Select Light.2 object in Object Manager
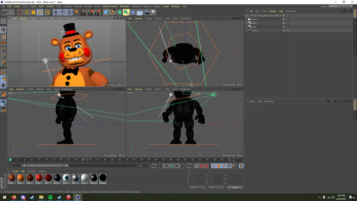This screenshot has width=357, height=201. click(x=255, y=19)
